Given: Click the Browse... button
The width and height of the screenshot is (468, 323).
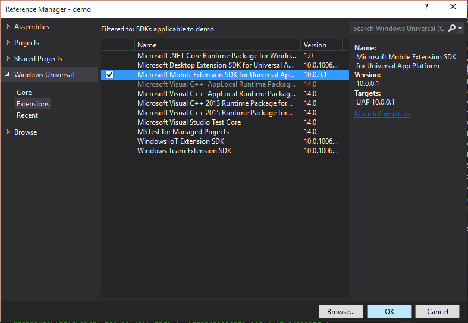Looking at the screenshot, I should (x=341, y=311).
